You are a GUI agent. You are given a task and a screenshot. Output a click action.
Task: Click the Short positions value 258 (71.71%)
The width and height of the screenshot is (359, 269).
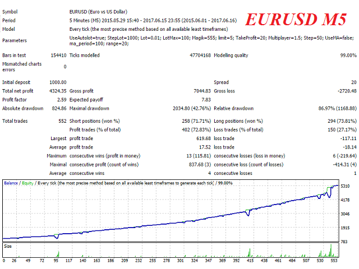pos(196,121)
